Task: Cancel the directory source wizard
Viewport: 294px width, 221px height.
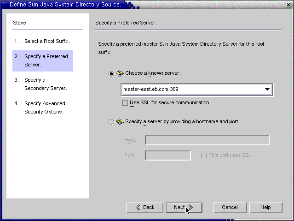Action: click(x=230, y=208)
